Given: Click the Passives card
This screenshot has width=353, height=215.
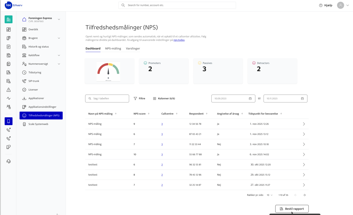Looking at the screenshot, I should [218, 71].
